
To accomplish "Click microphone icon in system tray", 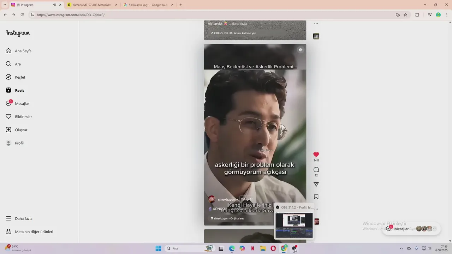I will click(x=416, y=248).
